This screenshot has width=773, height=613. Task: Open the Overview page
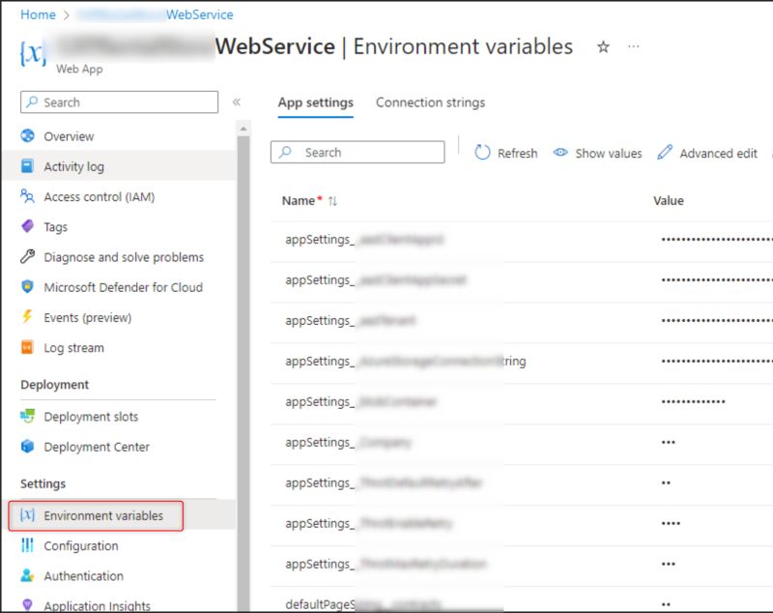click(x=69, y=136)
